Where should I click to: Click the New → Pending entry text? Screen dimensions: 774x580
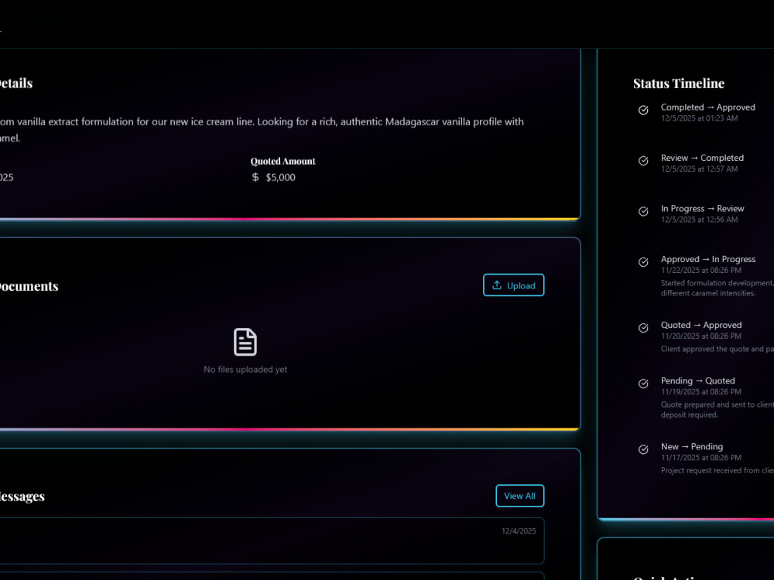692,446
